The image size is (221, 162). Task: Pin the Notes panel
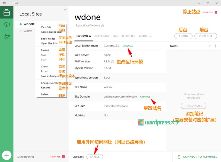(209, 46)
